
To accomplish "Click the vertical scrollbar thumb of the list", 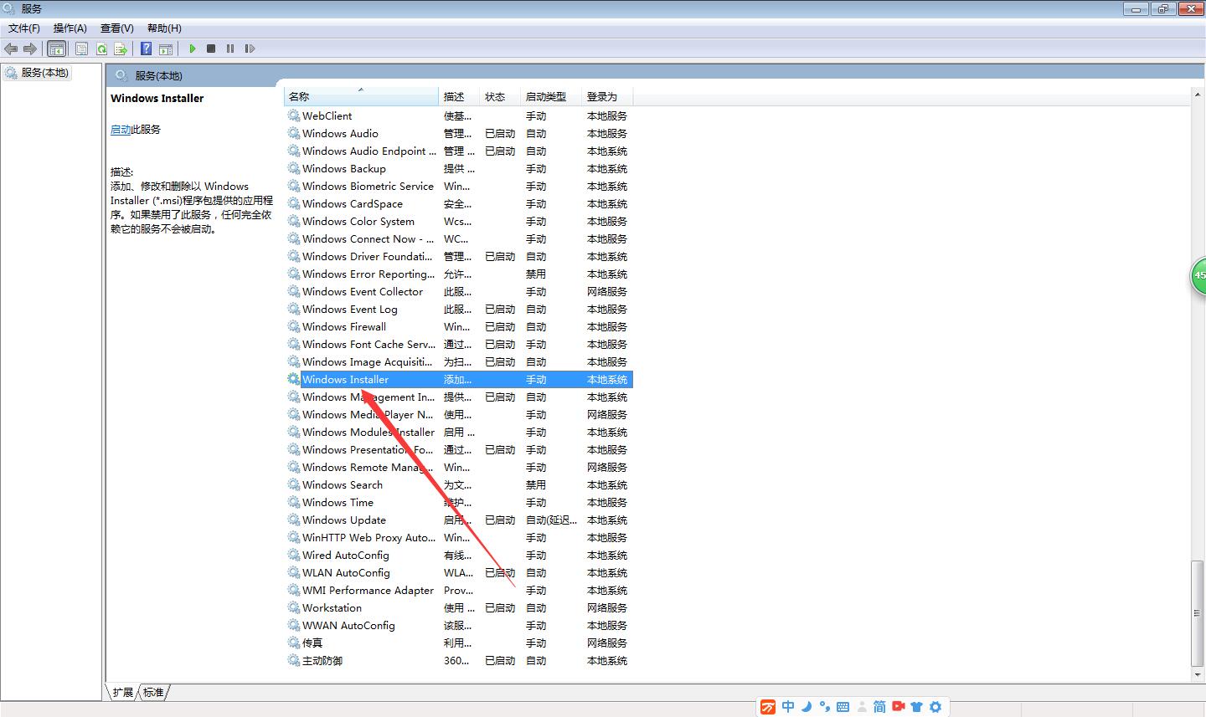I will click(x=1198, y=612).
